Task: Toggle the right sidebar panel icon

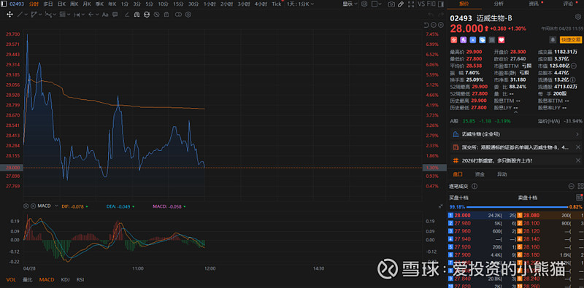Action: click(x=441, y=4)
